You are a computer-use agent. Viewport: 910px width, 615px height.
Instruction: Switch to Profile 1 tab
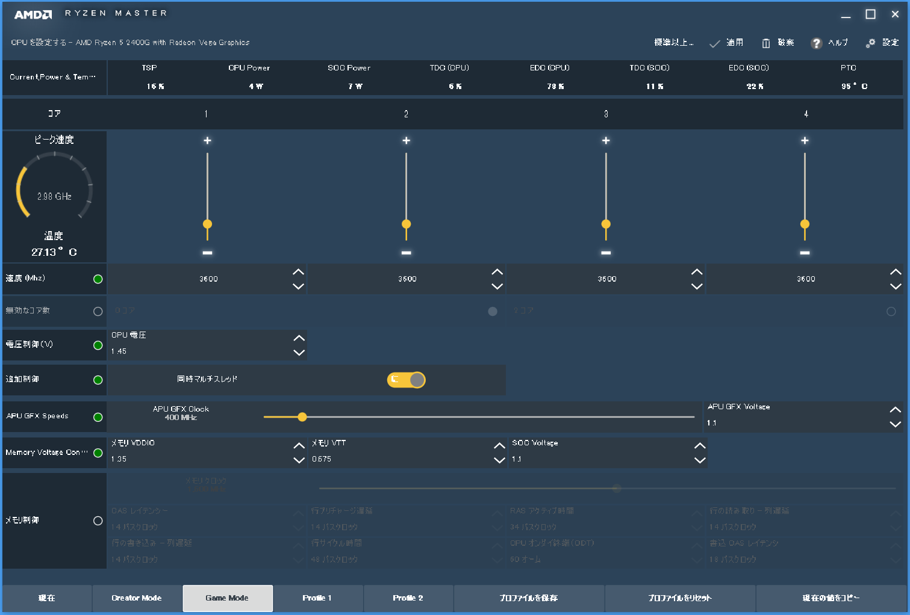[x=318, y=598]
